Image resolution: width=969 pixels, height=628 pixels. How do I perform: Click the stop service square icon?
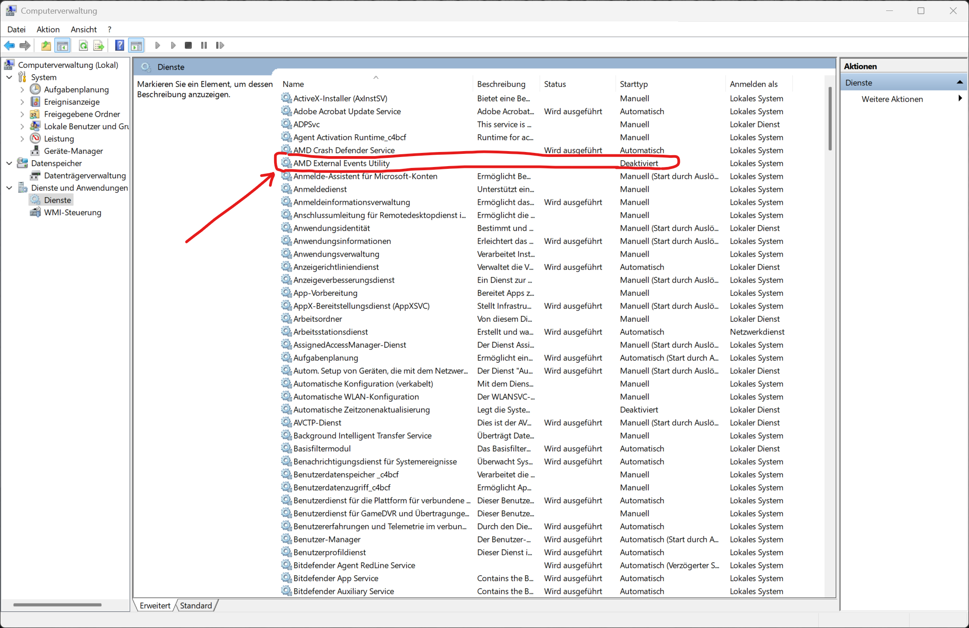pos(188,46)
